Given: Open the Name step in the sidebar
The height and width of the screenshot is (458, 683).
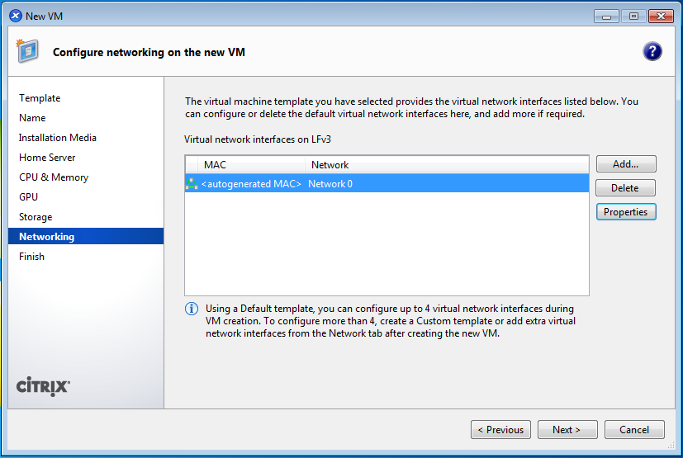Looking at the screenshot, I should [32, 118].
